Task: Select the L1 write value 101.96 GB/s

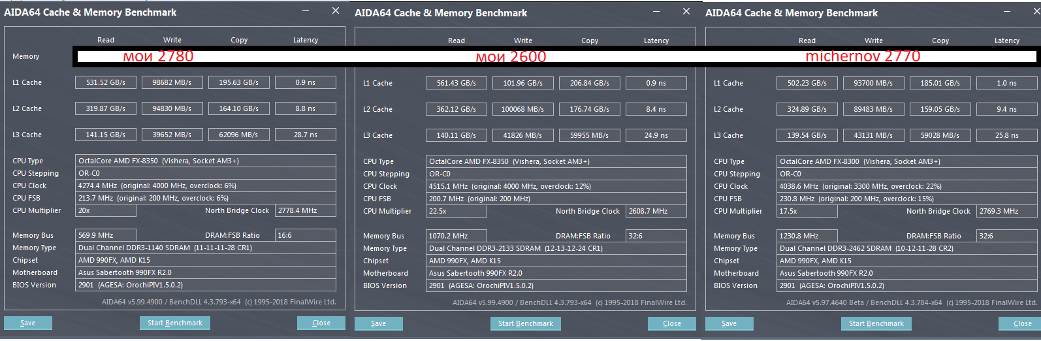Action: (x=523, y=83)
